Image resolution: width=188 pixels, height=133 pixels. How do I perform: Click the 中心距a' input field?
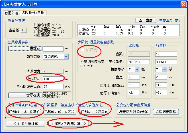click(x=53, y=79)
